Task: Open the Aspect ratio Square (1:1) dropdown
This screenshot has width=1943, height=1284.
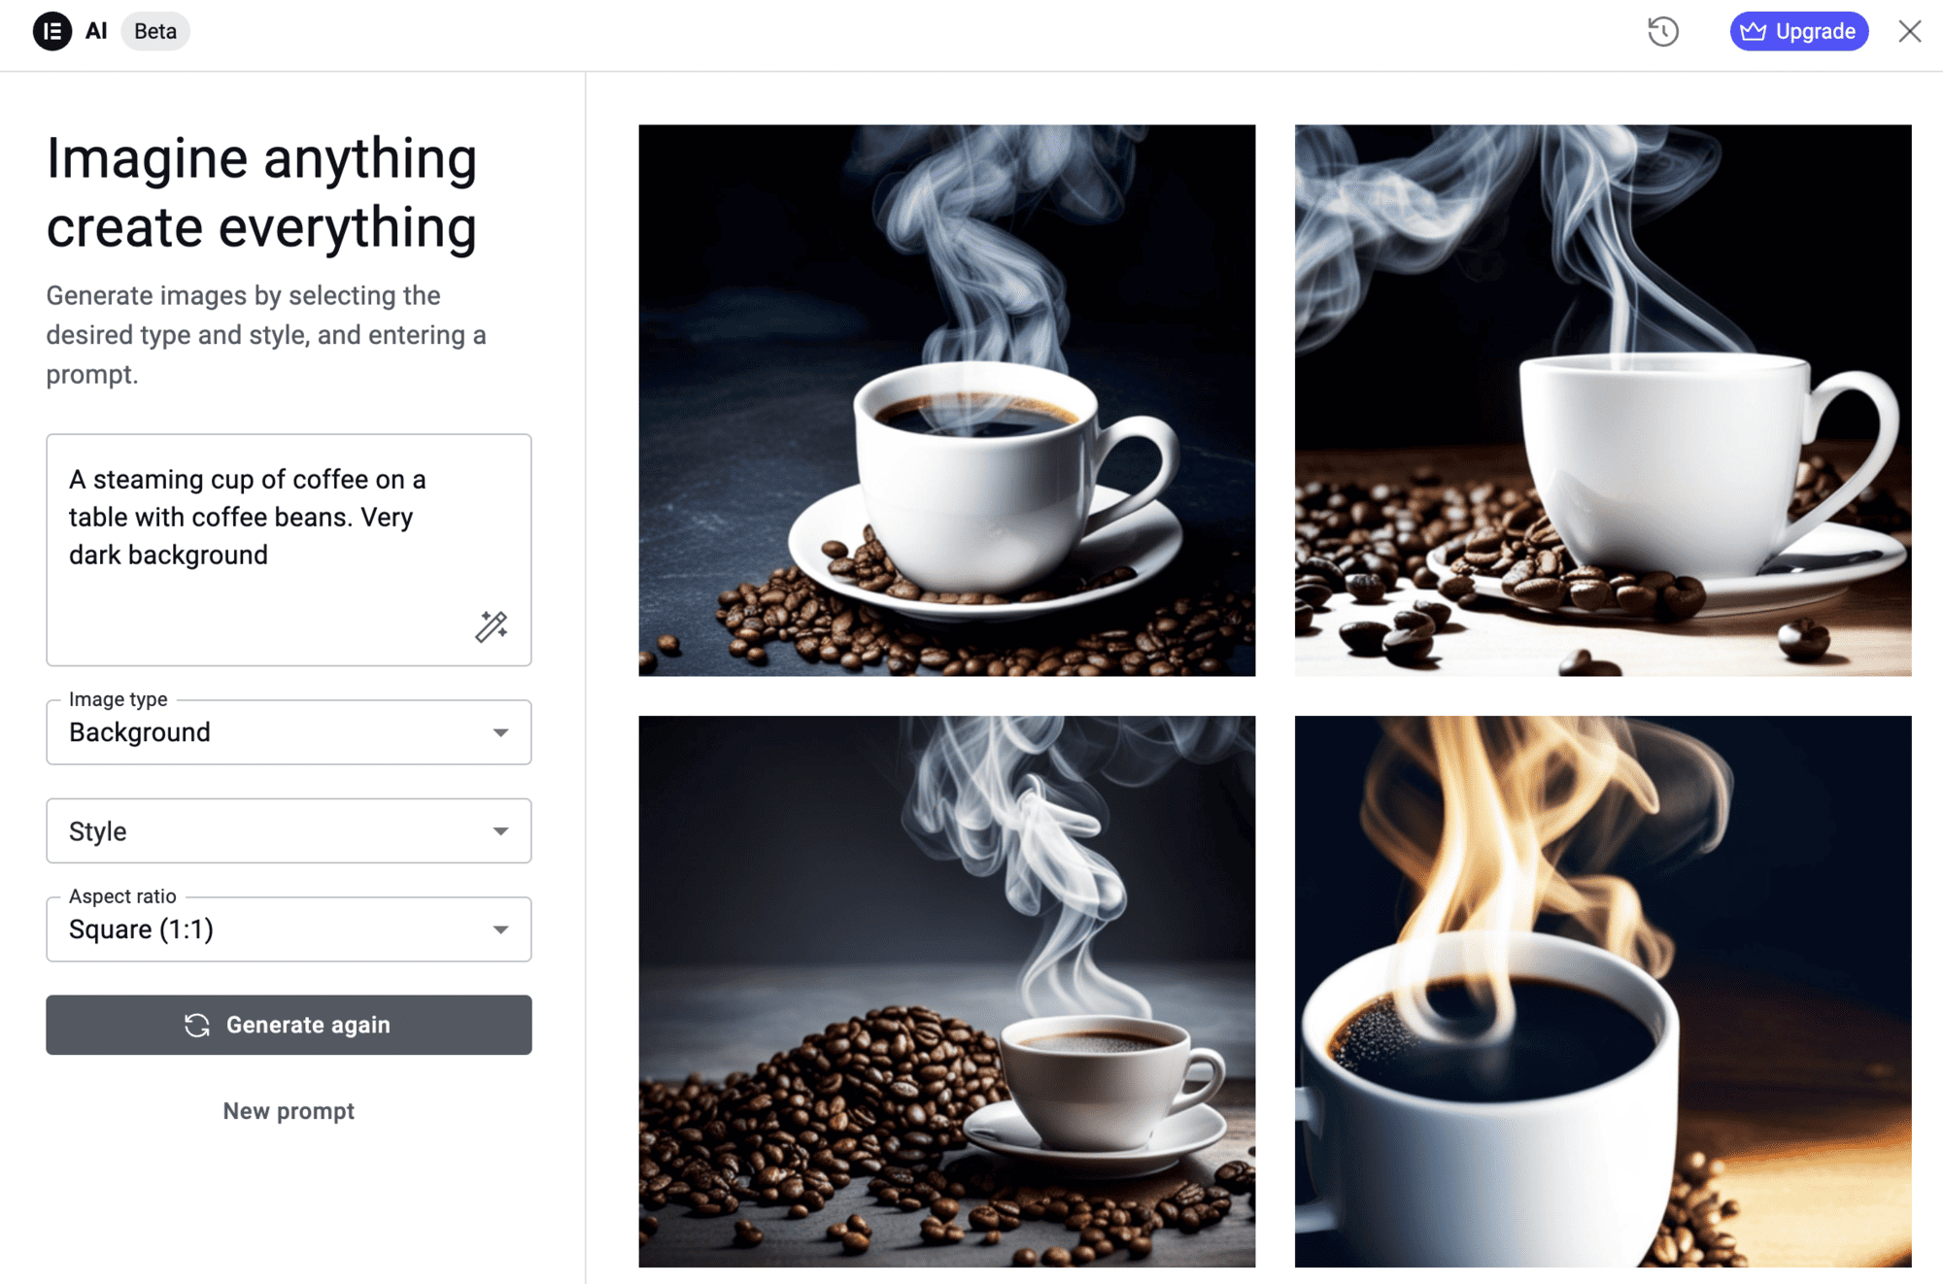Action: point(289,929)
